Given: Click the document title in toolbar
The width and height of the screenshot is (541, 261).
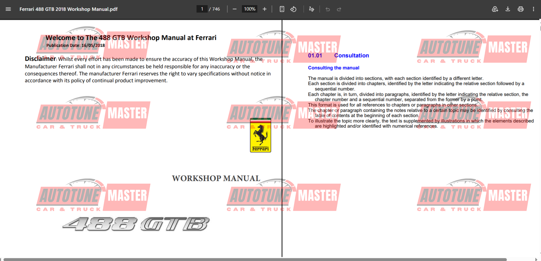Looking at the screenshot, I should pyautogui.click(x=69, y=9).
